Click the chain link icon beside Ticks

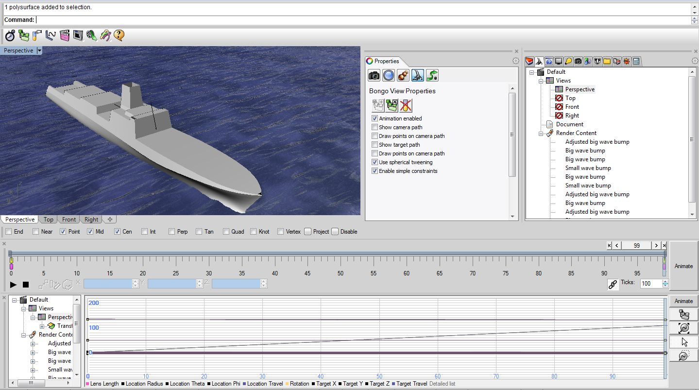(613, 284)
